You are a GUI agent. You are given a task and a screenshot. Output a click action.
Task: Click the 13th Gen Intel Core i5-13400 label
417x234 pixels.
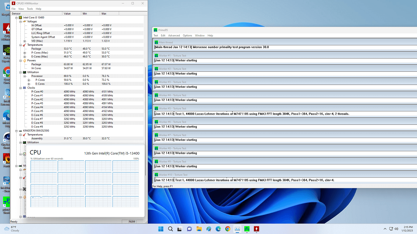pyautogui.click(x=112, y=153)
